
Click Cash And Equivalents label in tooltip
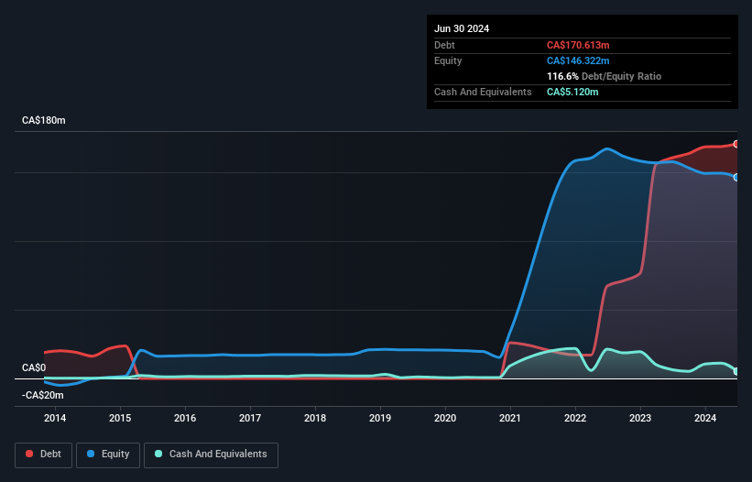[x=483, y=92]
